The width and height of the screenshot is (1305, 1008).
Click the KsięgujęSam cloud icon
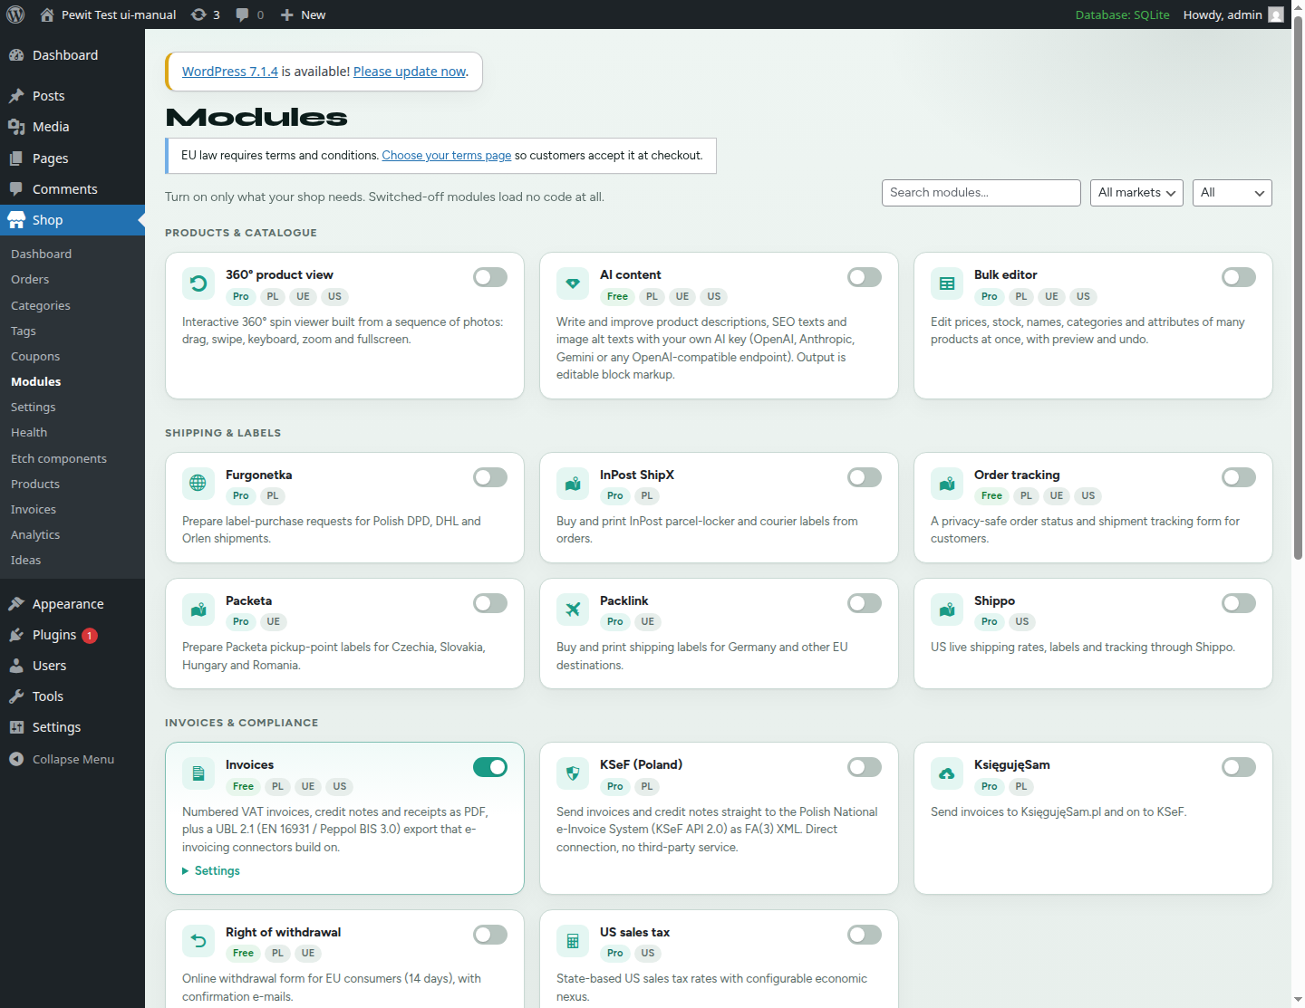tap(947, 773)
